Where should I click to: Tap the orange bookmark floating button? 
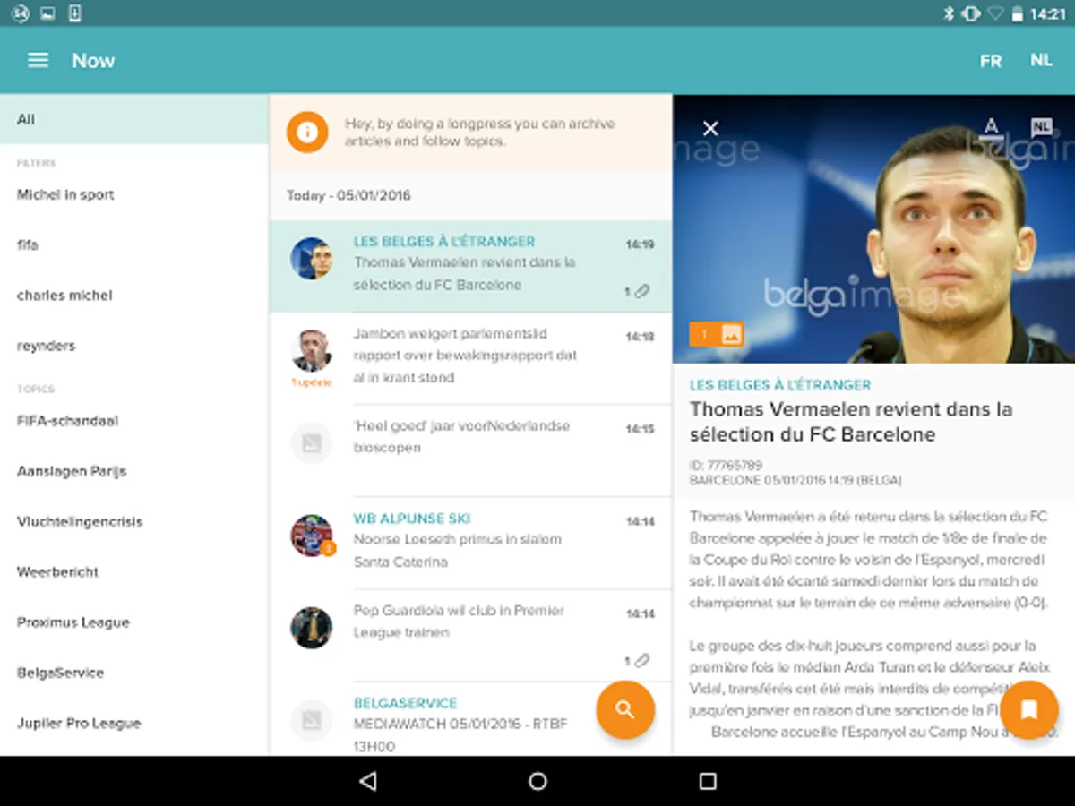[x=1029, y=709]
